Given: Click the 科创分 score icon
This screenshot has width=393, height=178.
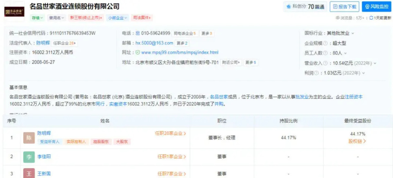Looking at the screenshot, I should [288, 7].
